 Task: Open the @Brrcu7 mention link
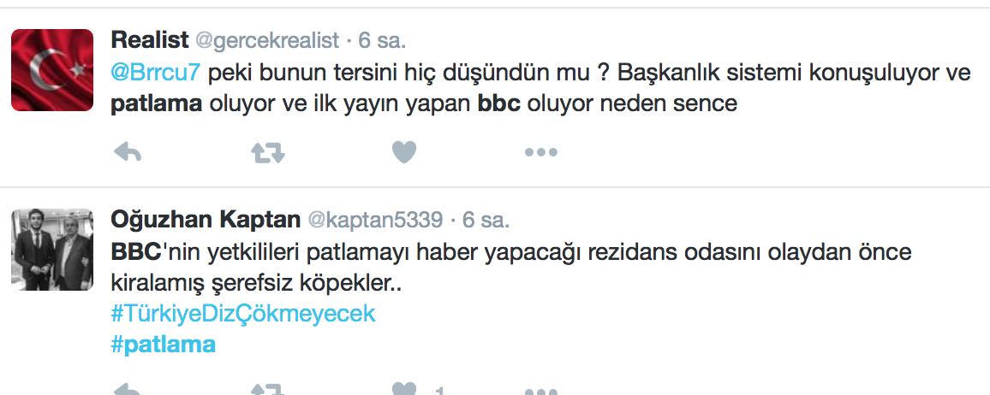[x=155, y=73]
